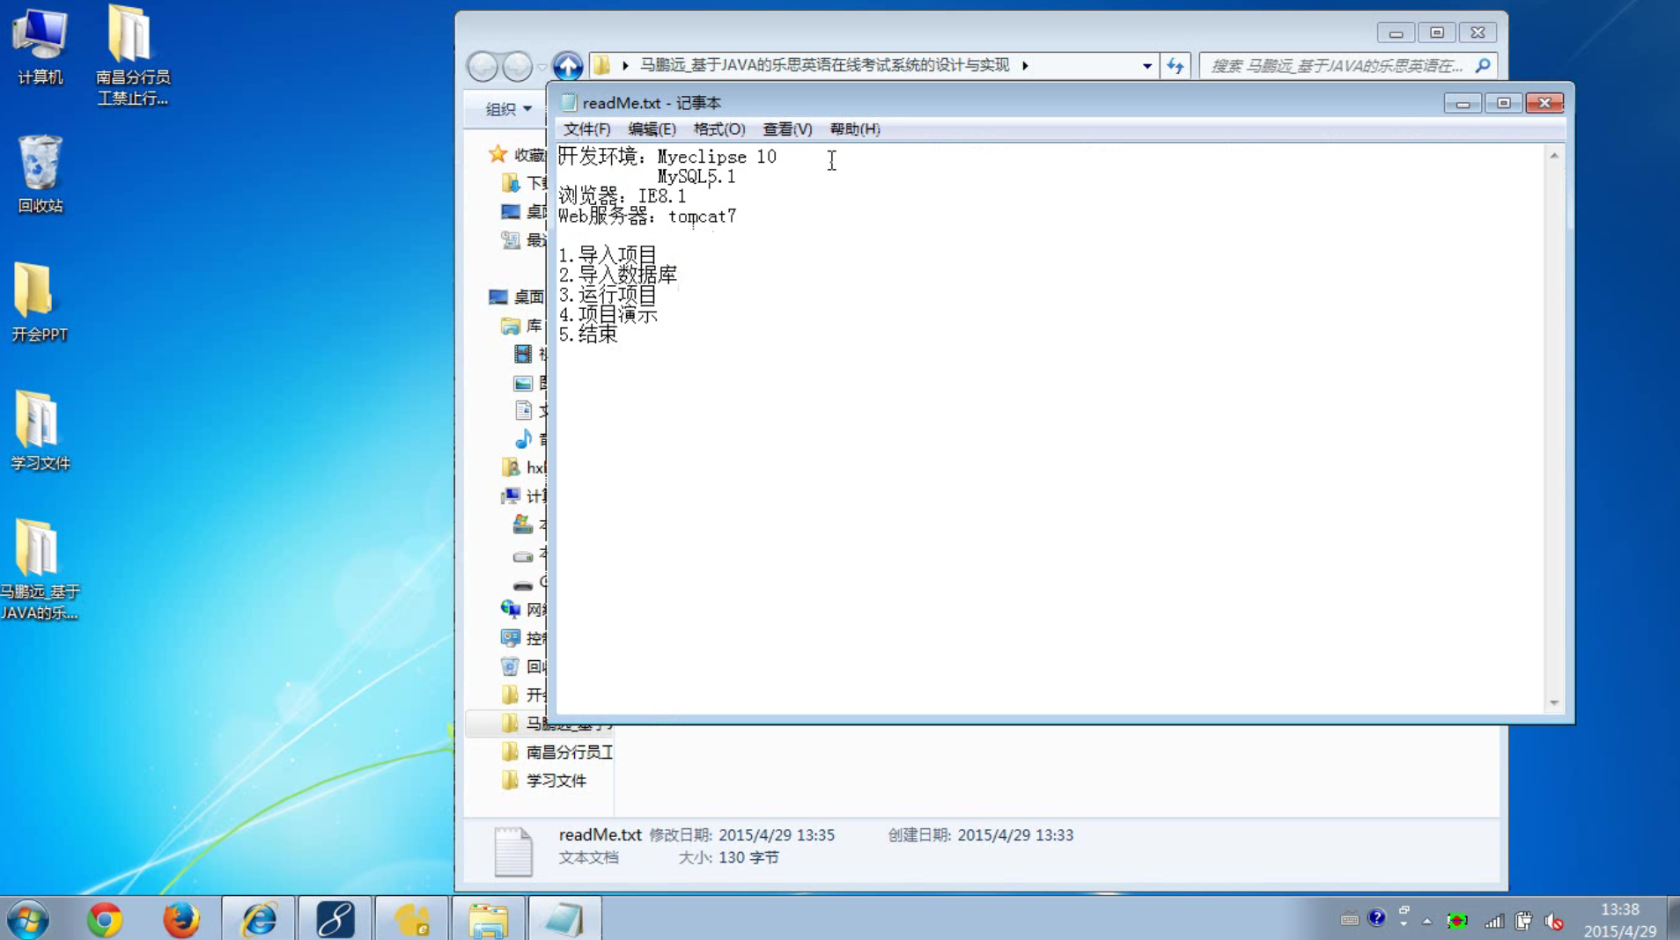The image size is (1680, 940).
Task: Click the power plug tray icon
Action: [1524, 921]
